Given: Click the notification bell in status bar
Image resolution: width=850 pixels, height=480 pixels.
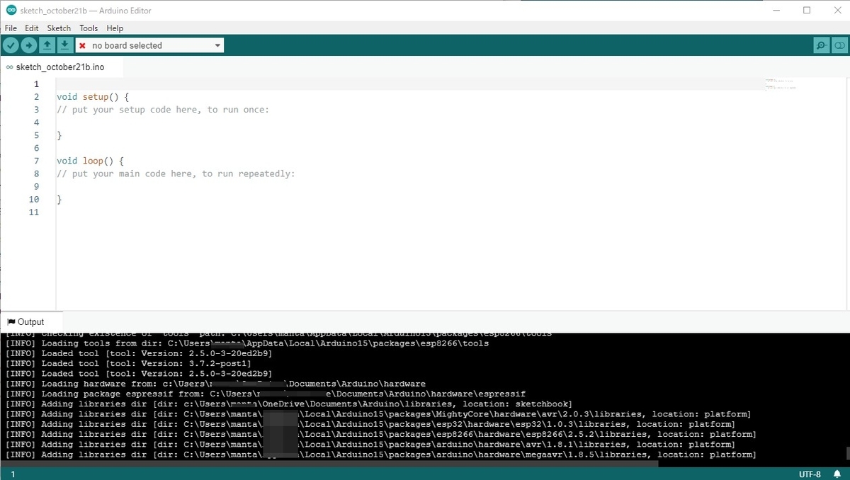Looking at the screenshot, I should (837, 474).
